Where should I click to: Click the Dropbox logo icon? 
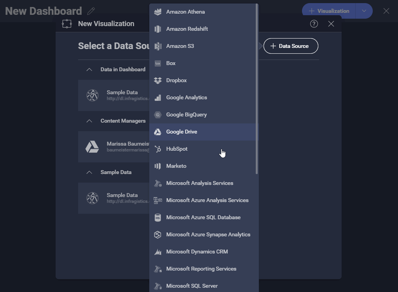click(158, 80)
